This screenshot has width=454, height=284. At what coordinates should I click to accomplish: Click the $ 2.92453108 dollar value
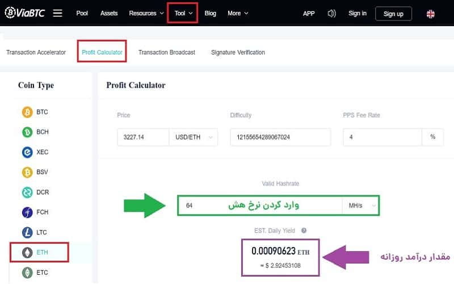(x=280, y=265)
